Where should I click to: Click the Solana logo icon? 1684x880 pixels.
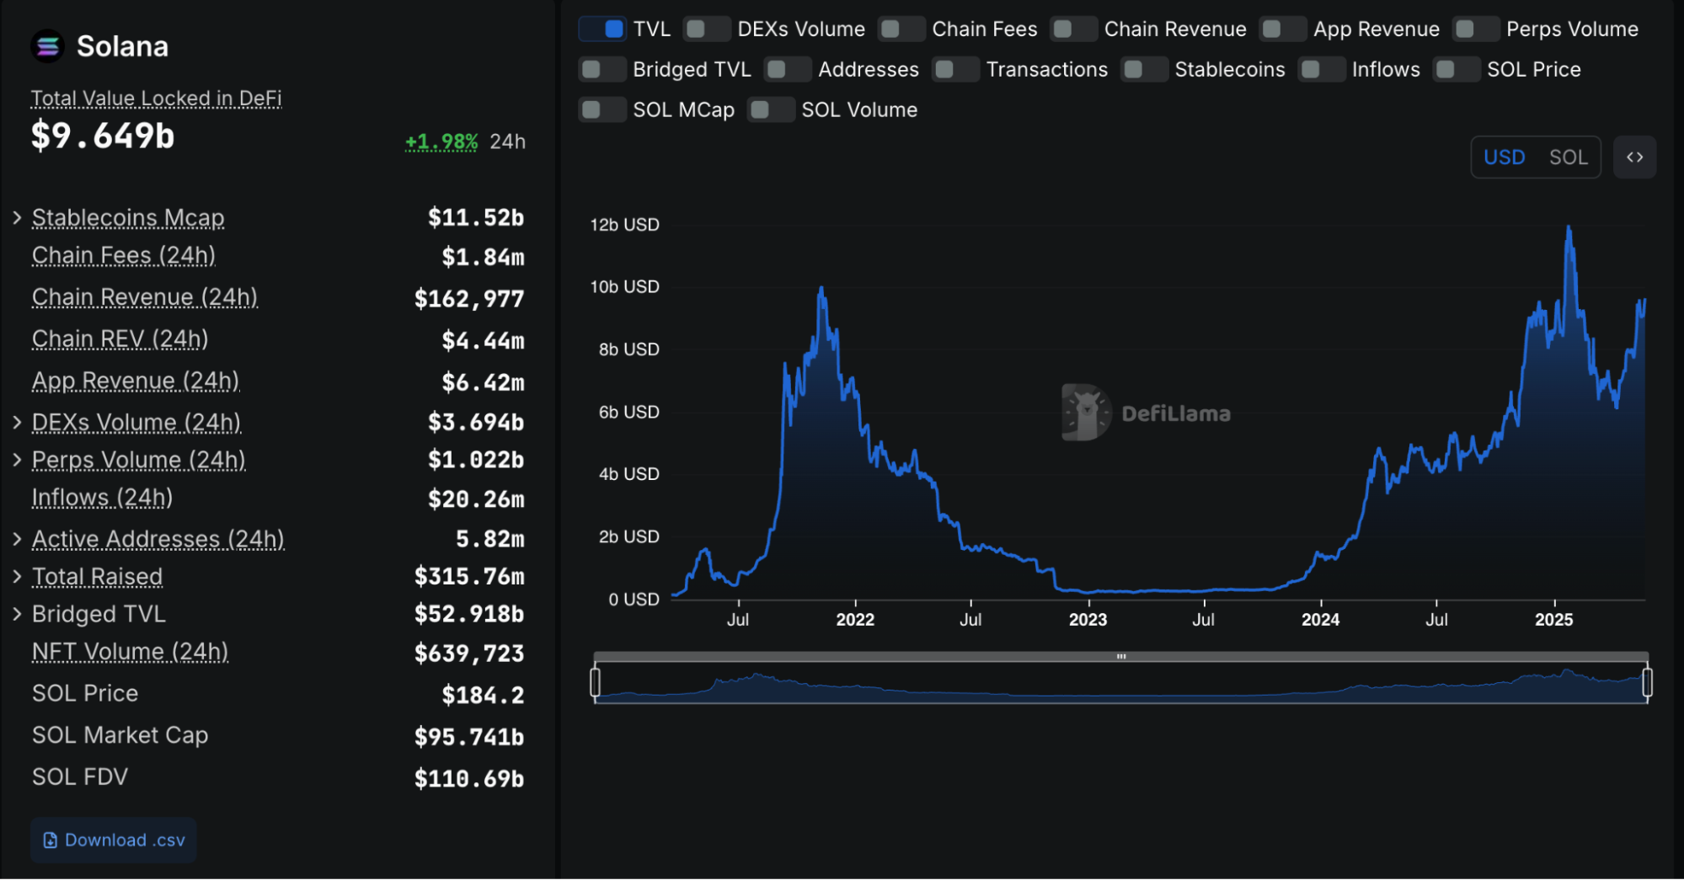[x=48, y=46]
